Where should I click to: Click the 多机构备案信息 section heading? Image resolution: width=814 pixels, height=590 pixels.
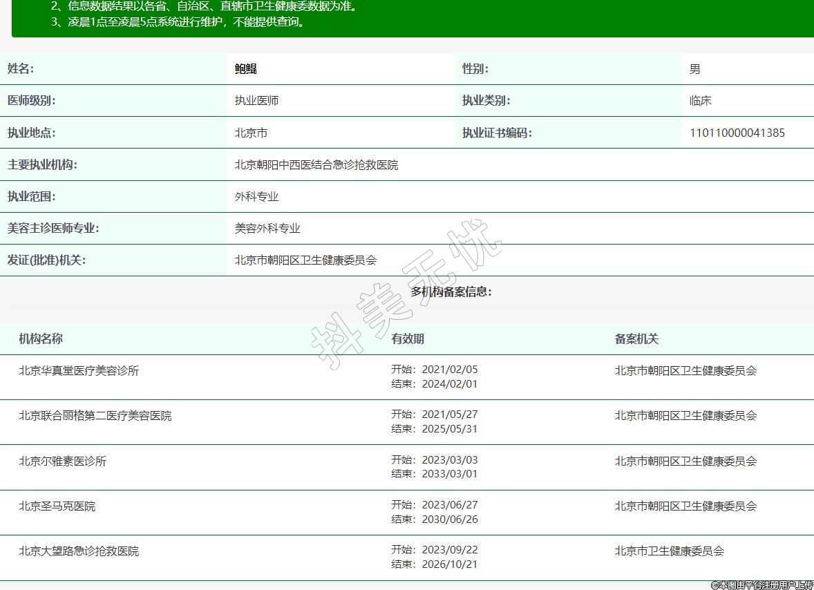tap(451, 292)
